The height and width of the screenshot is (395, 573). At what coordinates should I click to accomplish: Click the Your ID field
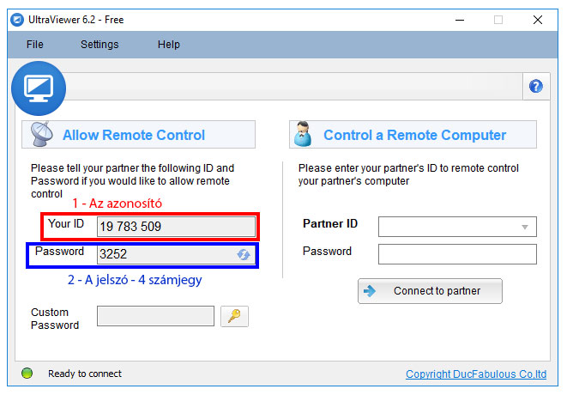pos(176,227)
